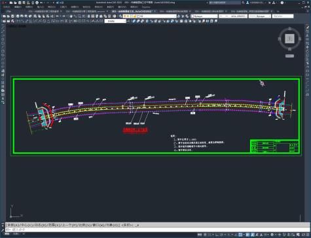Click the Workspace Switching gear in status bar
Viewport: 311px width, 238px height.
click(272, 235)
